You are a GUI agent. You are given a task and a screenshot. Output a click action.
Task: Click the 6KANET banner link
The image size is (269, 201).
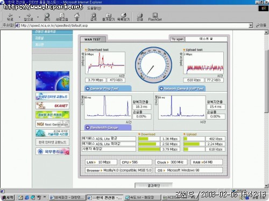53,106
